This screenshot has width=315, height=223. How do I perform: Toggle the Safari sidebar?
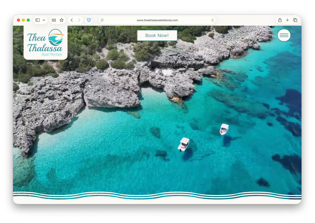[x=38, y=20]
